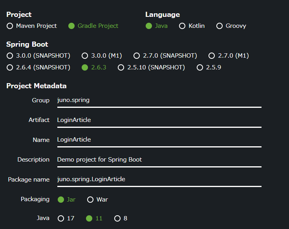Image resolution: width=289 pixels, height=229 pixels.
Task: Select Java version 17
Action: pos(61,218)
